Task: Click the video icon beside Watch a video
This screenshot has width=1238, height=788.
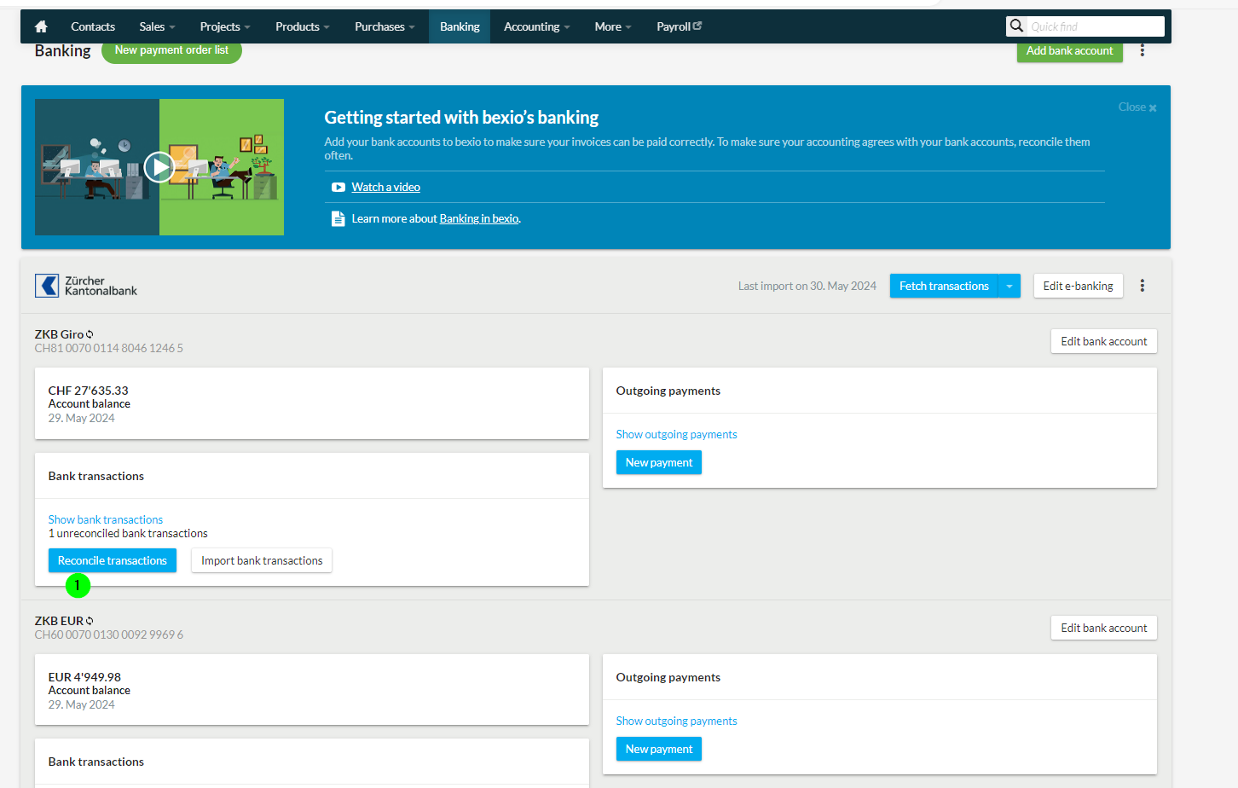Action: pyautogui.click(x=338, y=188)
